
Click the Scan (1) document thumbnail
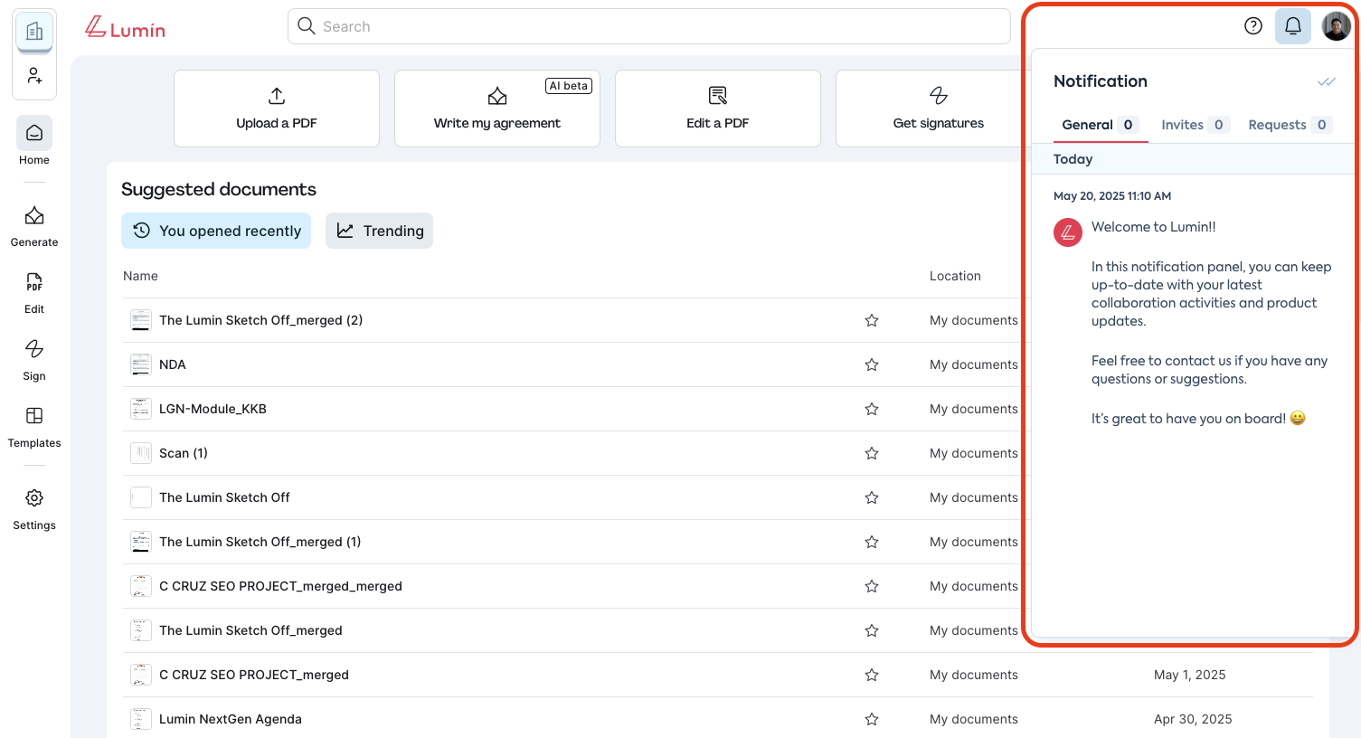[x=141, y=453]
